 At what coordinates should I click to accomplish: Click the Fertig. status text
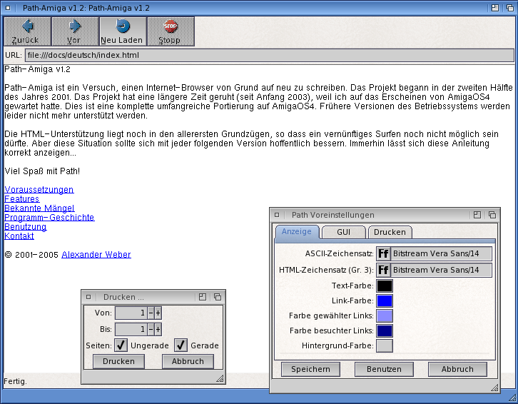tap(15, 381)
